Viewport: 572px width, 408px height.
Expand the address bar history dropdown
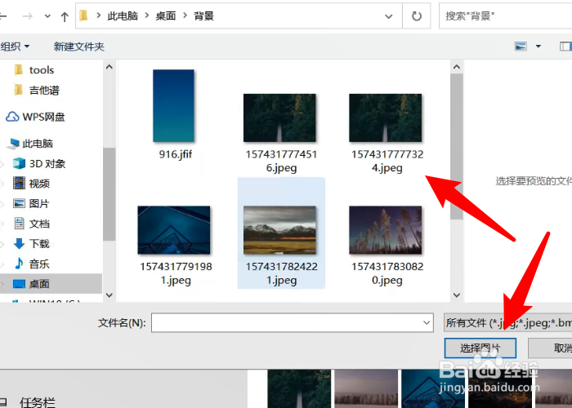point(389,16)
